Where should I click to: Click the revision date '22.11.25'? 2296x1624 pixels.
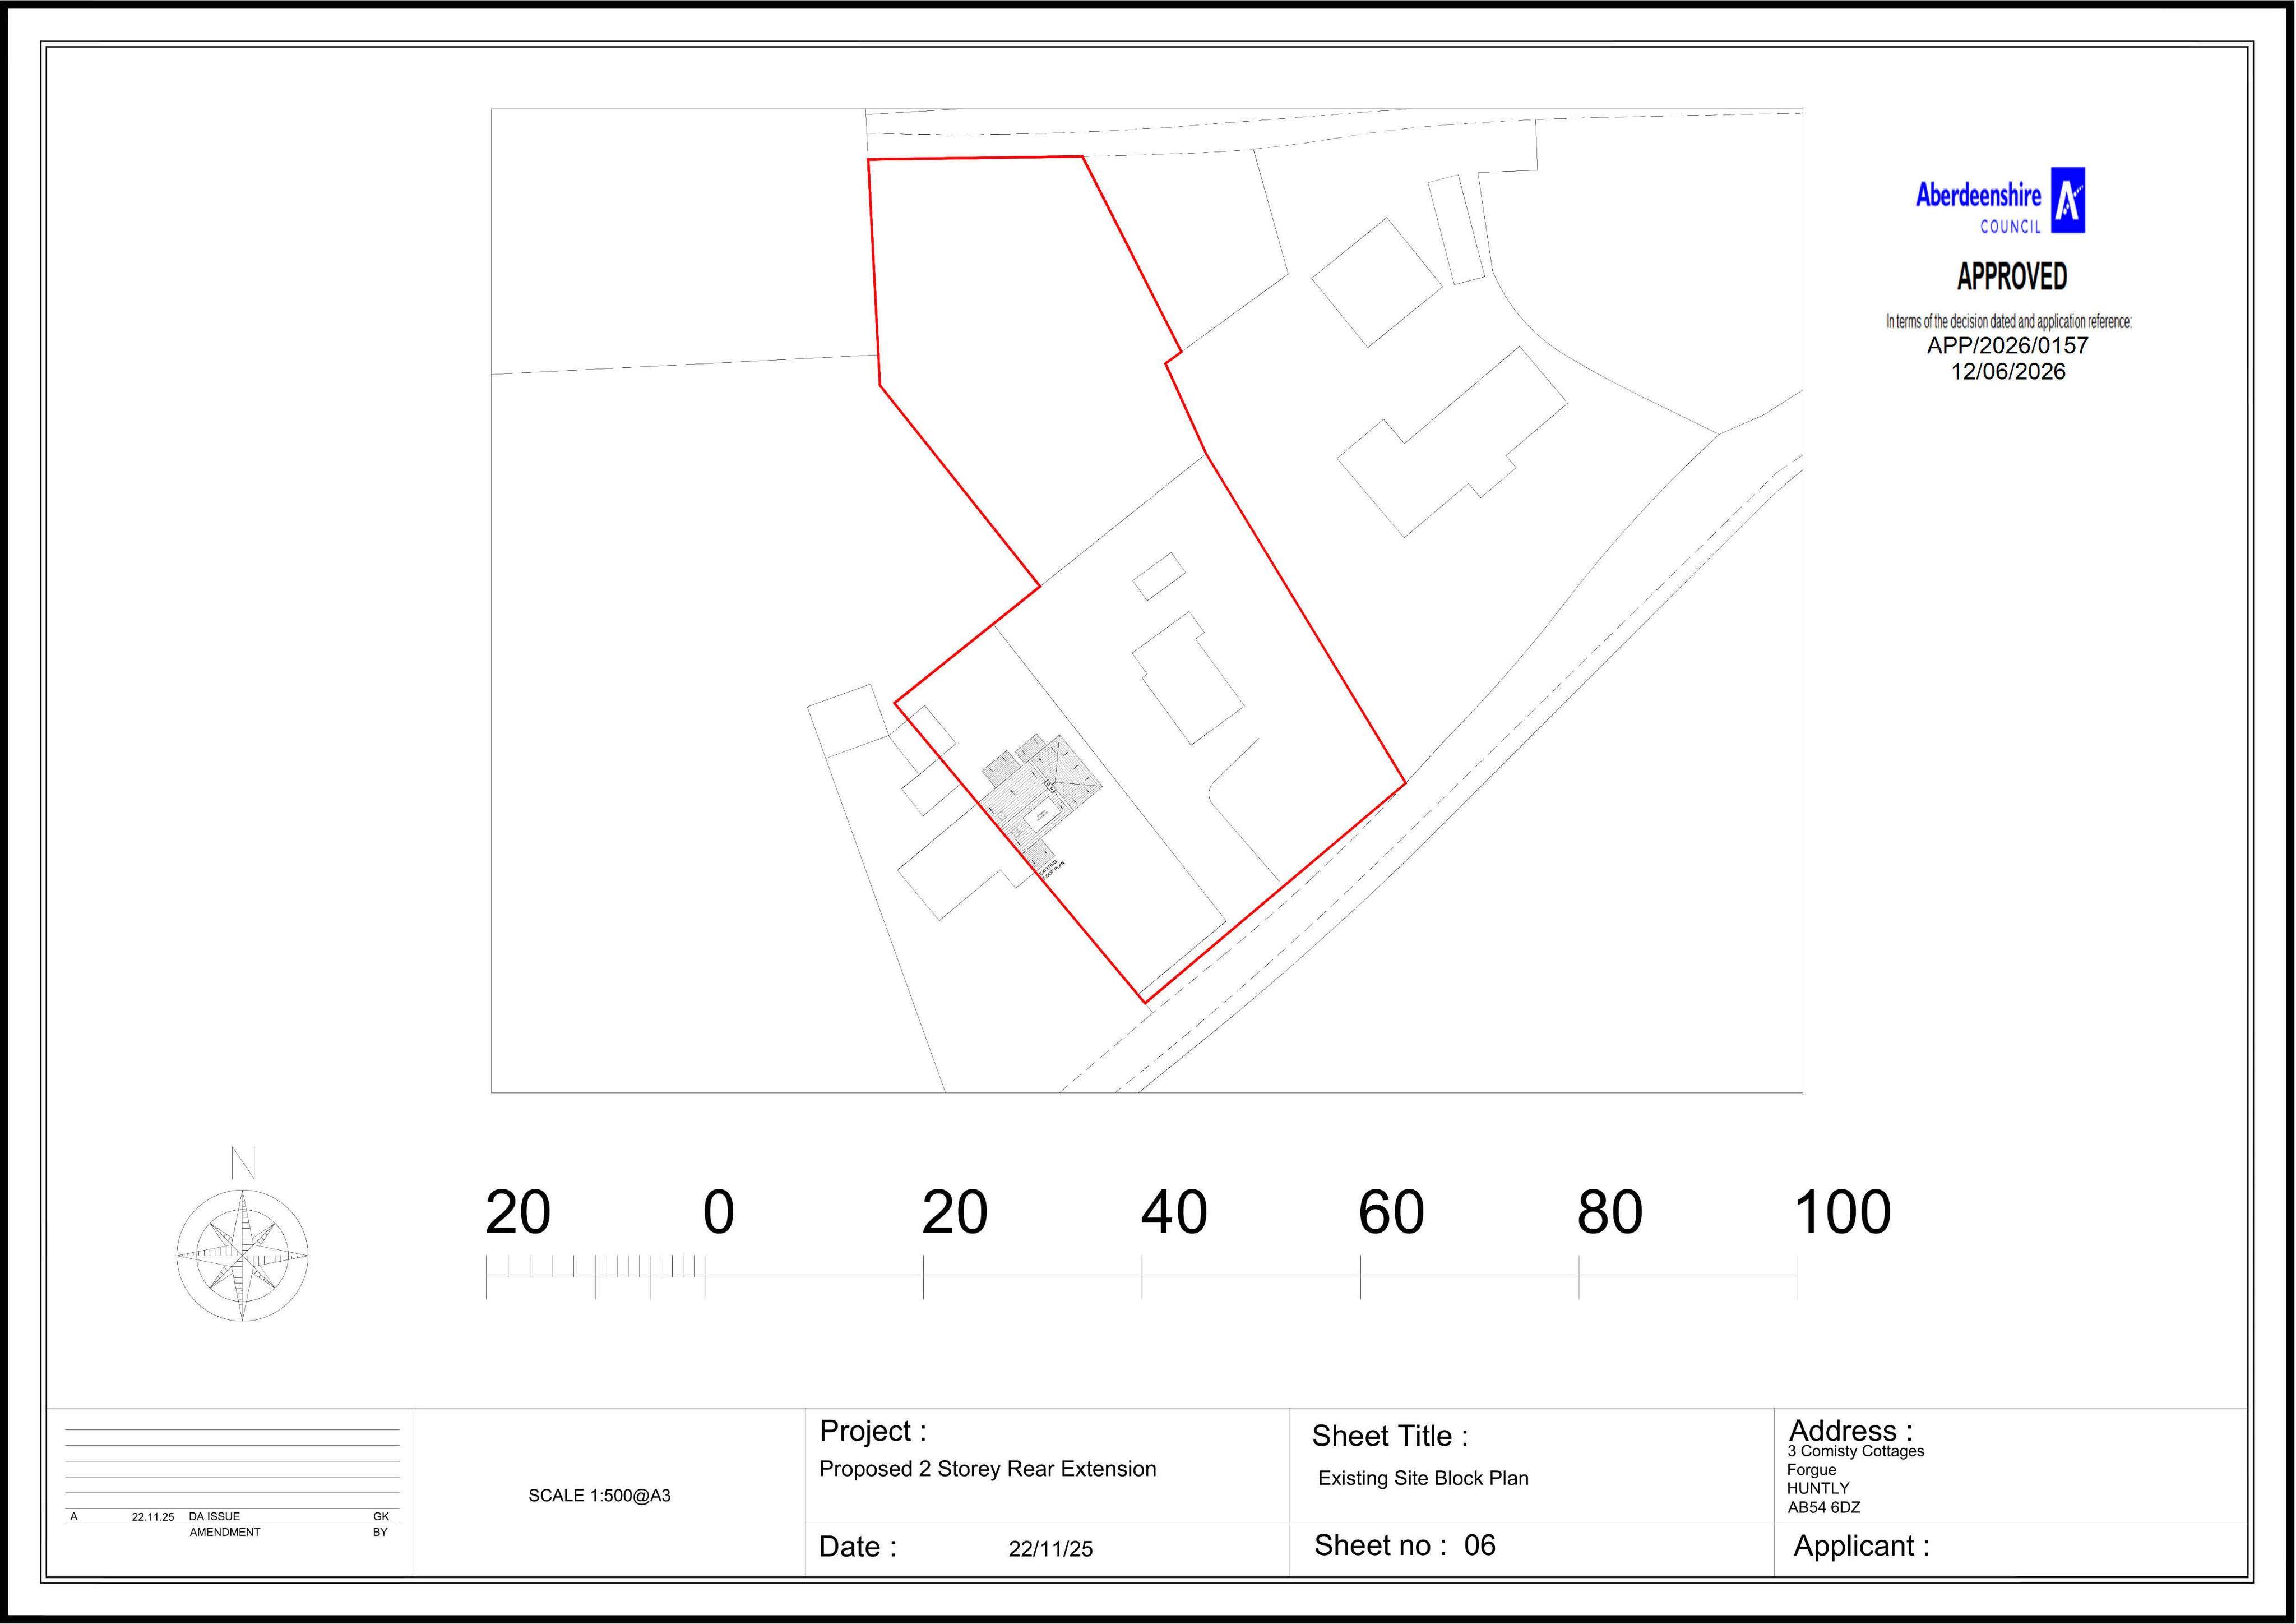153,1517
